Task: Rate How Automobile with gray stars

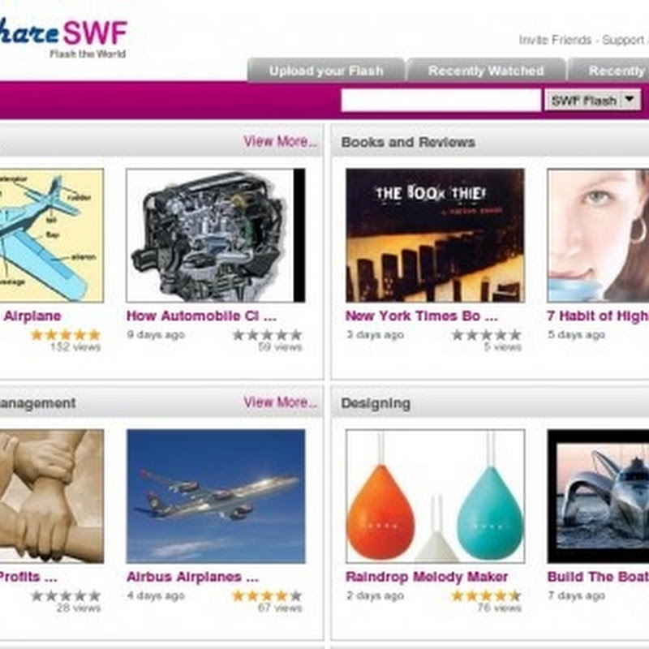Action: tap(267, 334)
